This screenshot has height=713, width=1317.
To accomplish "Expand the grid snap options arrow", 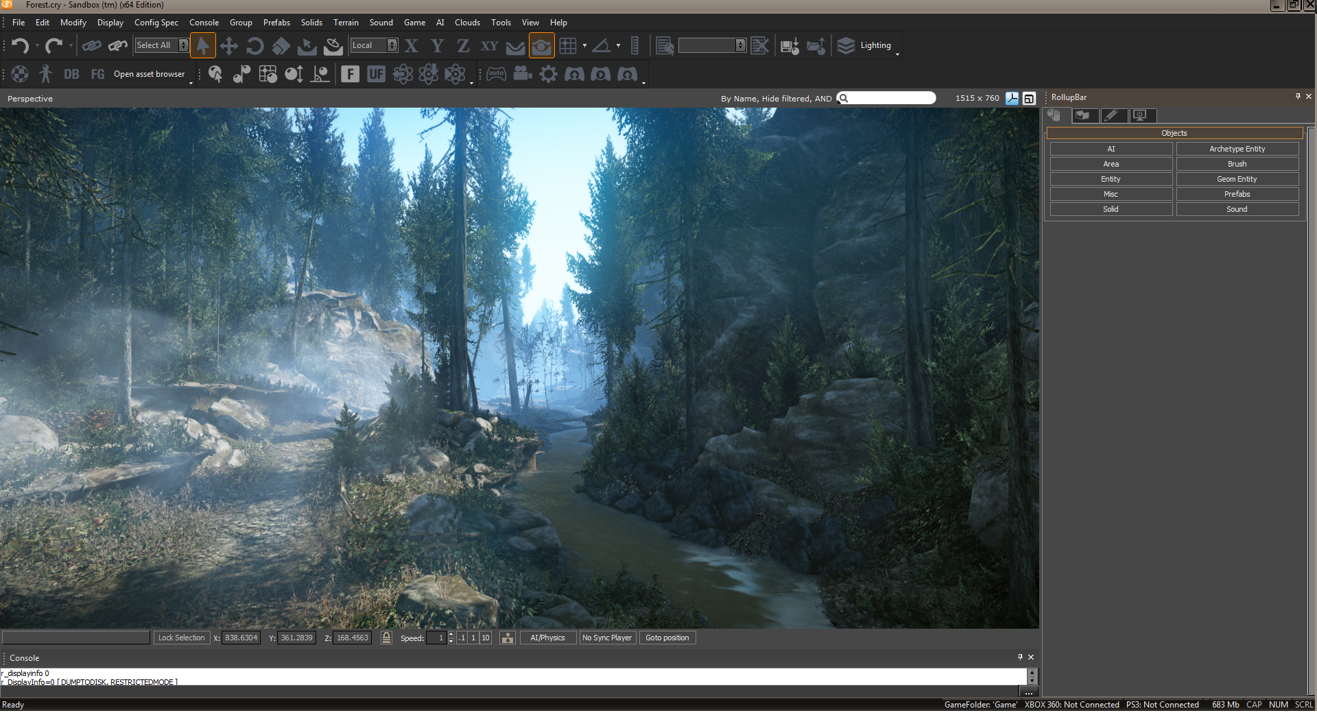I will tap(584, 46).
